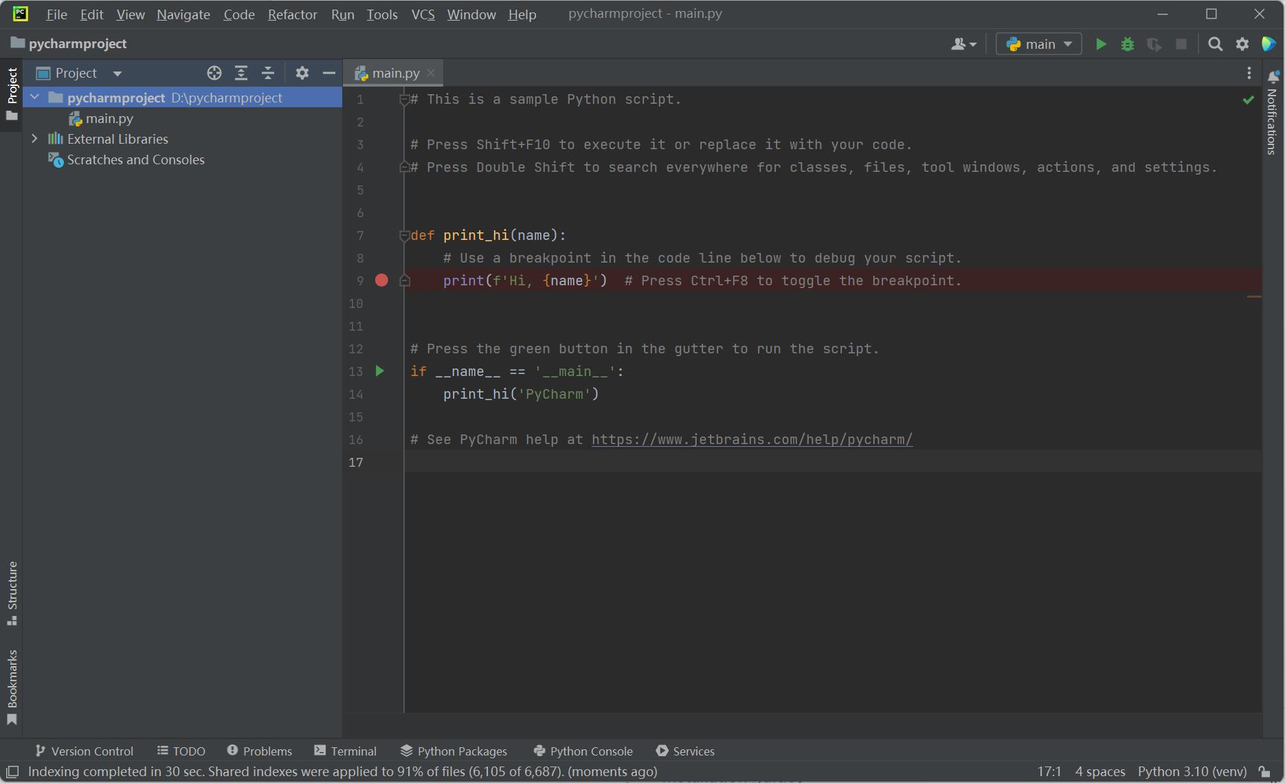Expand the External Libraries tree node
The width and height of the screenshot is (1285, 783).
(x=34, y=139)
